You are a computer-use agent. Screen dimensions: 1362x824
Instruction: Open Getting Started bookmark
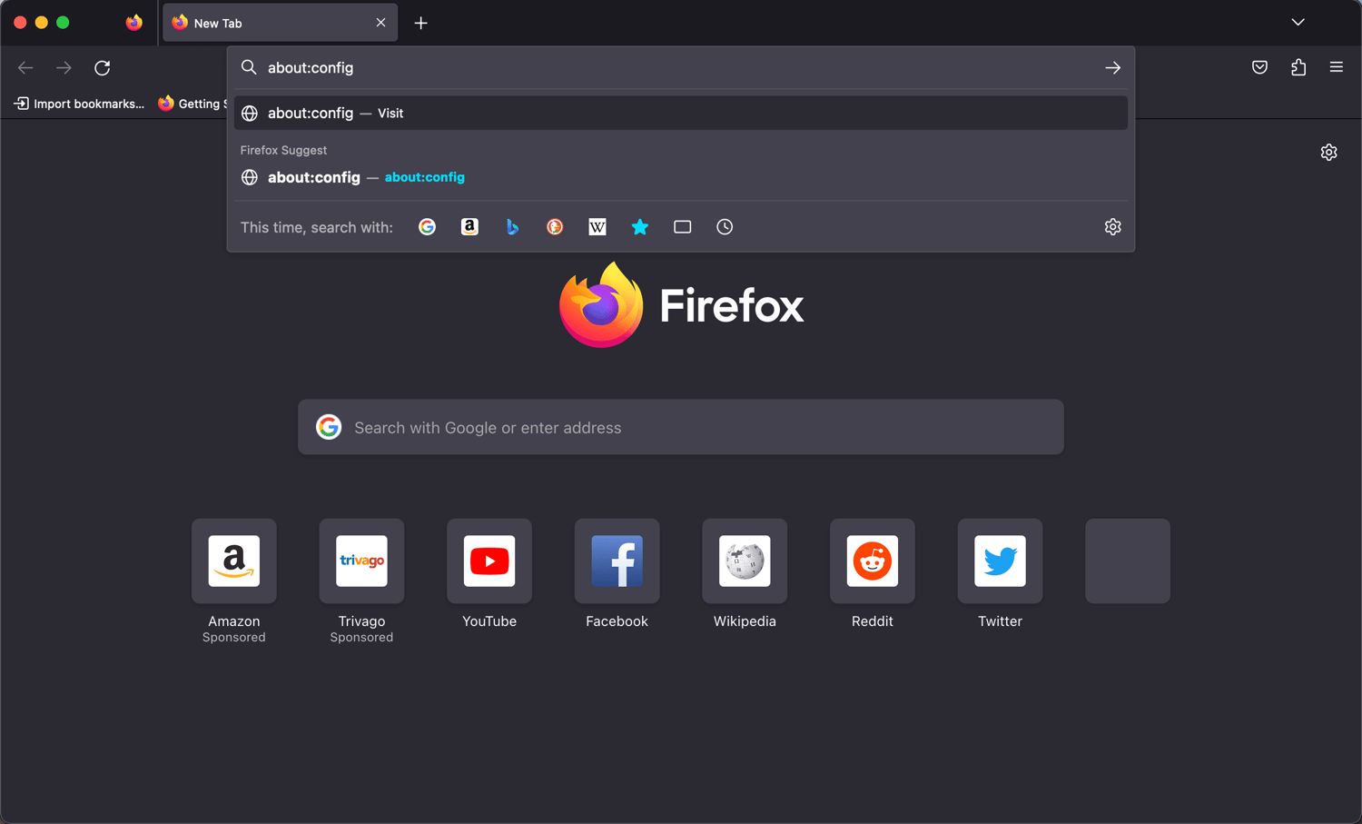point(192,104)
